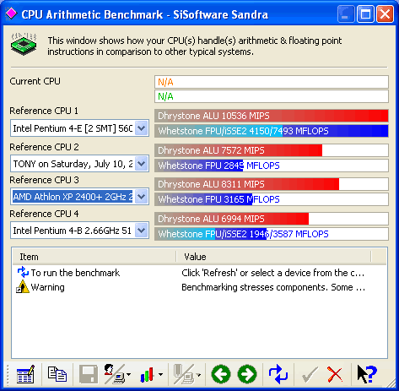The image size is (399, 391).
Task: Open Reference CPU 1 dropdown
Action: pos(142,128)
